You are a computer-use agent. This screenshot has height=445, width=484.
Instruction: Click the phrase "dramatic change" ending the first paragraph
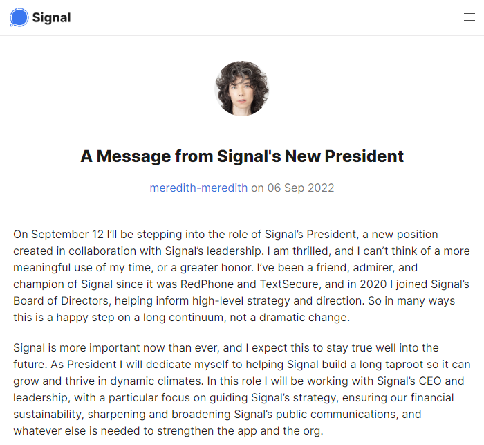pos(304,318)
